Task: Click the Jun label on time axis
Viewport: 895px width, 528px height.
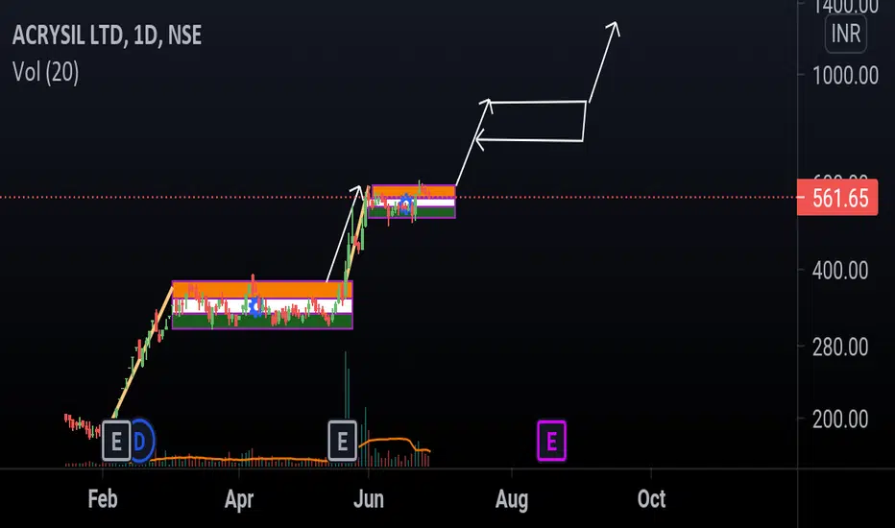Action: point(369,499)
